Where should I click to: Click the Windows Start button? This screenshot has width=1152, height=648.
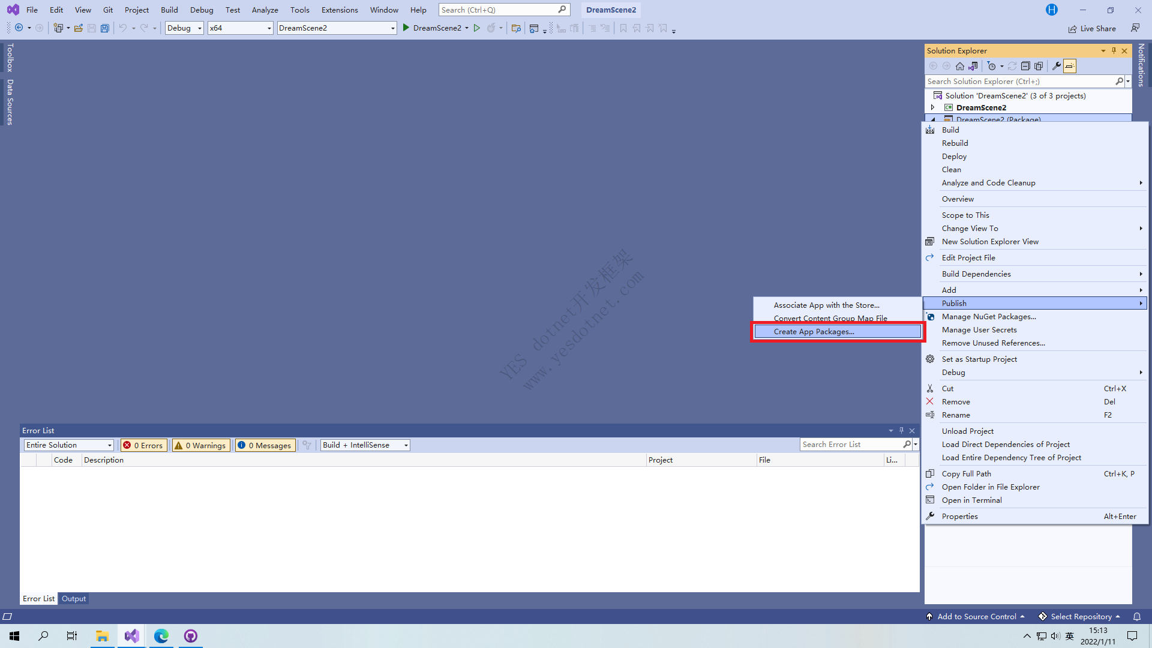coord(14,636)
